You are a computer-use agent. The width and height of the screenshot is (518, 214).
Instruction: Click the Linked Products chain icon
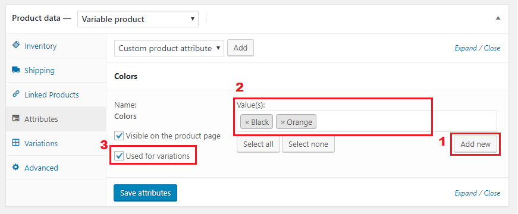pos(16,94)
